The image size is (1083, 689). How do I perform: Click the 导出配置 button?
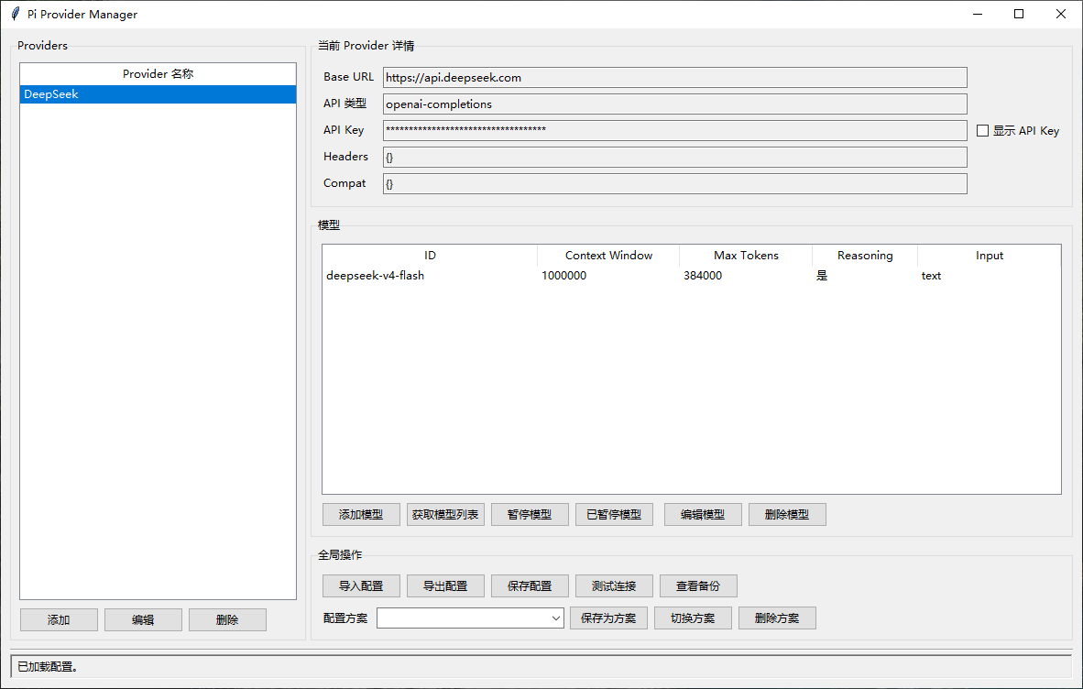[x=445, y=586]
